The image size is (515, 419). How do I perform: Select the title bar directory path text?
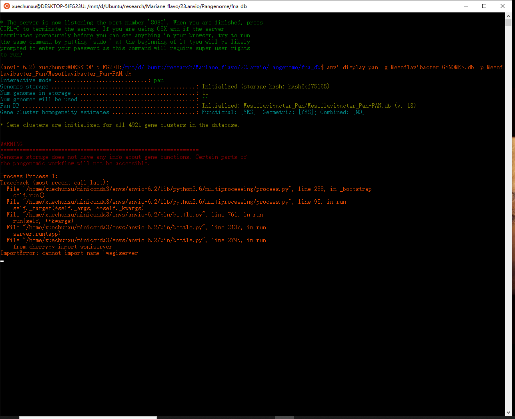128,6
